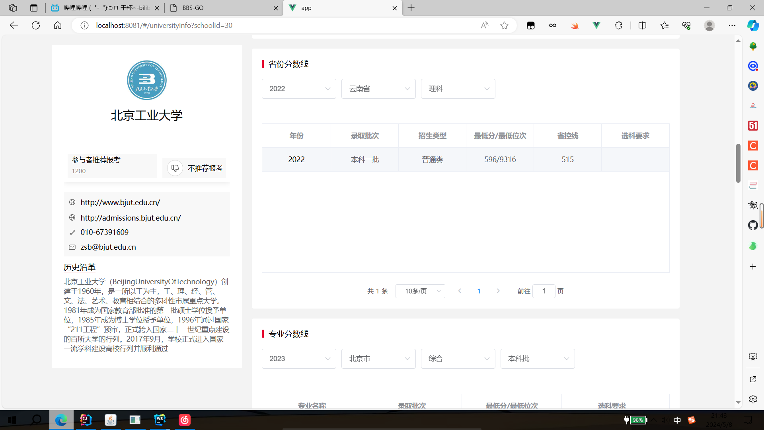
Task: Click the 历史沿革 heading
Action: pyautogui.click(x=80, y=267)
